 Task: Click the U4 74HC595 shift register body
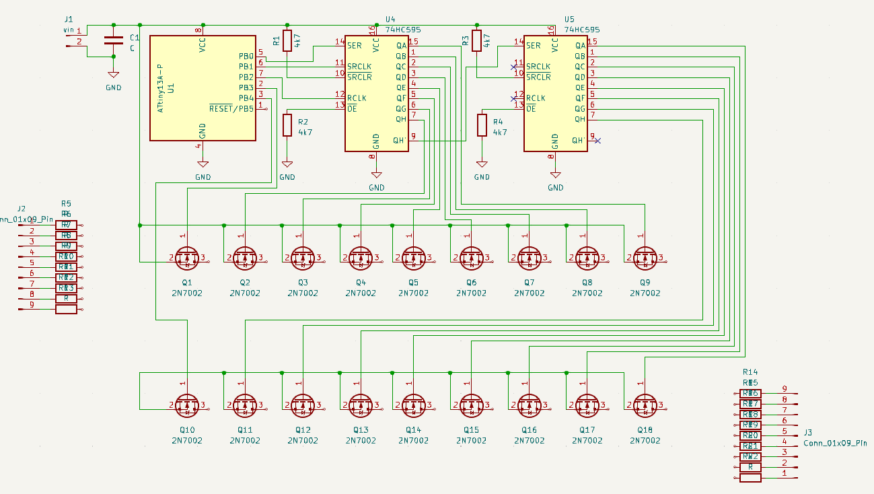(377, 93)
